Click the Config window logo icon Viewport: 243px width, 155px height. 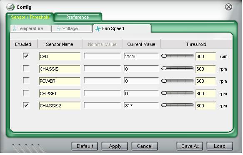(x=10, y=7)
